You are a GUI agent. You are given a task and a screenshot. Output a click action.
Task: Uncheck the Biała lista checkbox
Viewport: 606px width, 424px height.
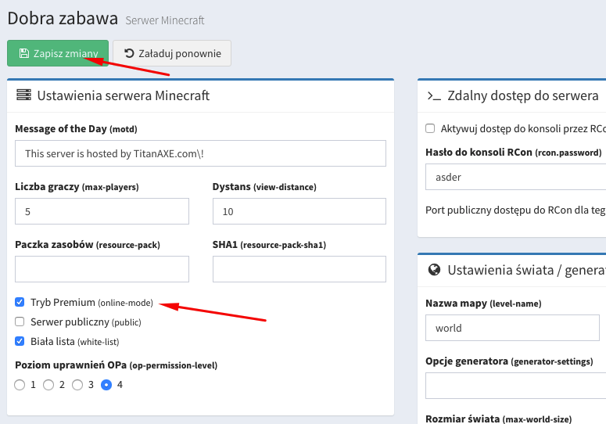pyautogui.click(x=20, y=341)
